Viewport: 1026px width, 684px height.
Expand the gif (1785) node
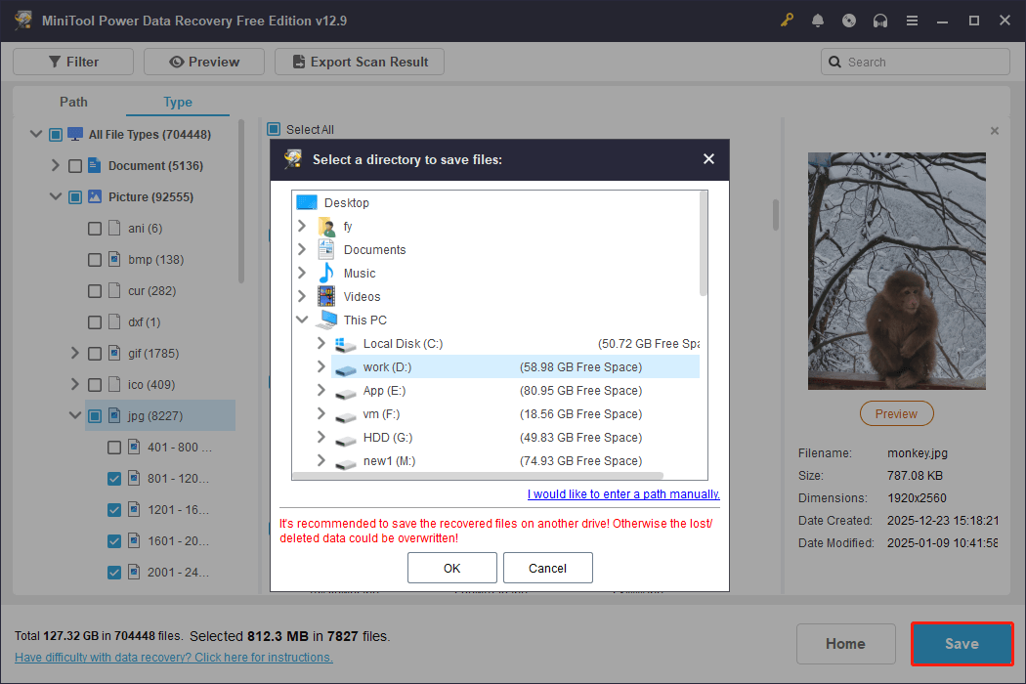[x=75, y=353]
